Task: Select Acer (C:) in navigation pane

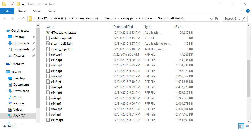Action: (18, 116)
